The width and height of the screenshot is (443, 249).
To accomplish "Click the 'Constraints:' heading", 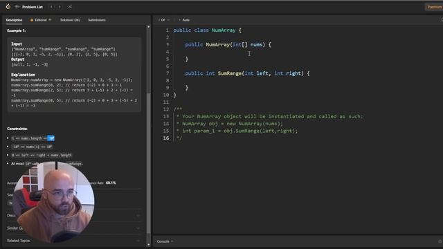I will 17,129.
